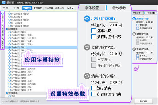Select 沿中轴线往左翻出（拖尾） effect

21,41
